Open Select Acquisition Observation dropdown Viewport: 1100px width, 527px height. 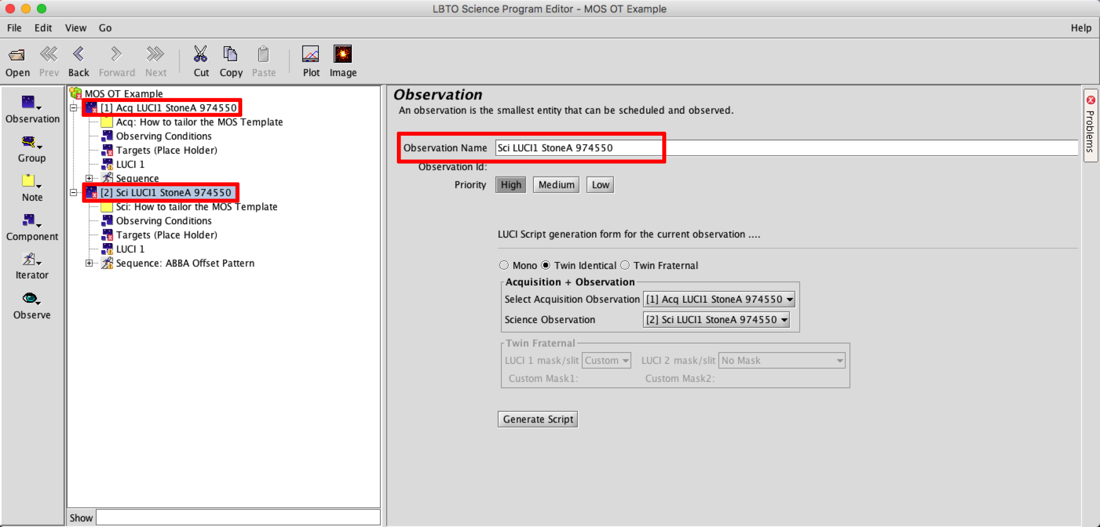719,299
